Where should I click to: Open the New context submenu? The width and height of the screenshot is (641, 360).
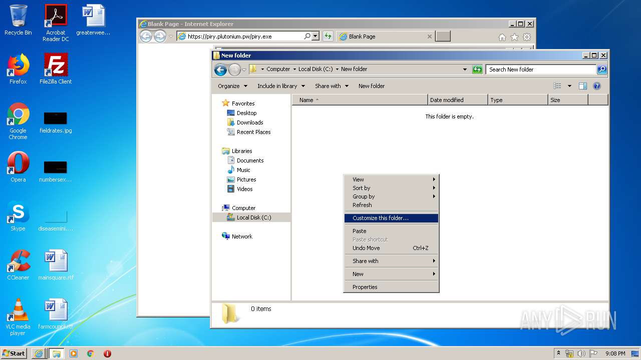pyautogui.click(x=391, y=274)
